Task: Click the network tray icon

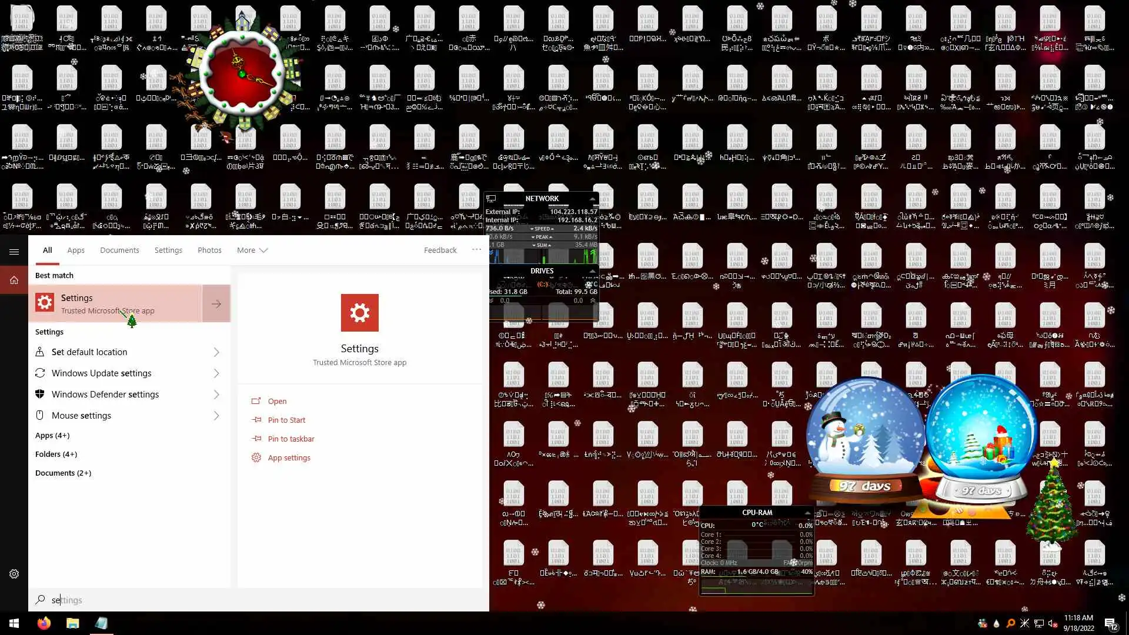Action: tap(1039, 624)
